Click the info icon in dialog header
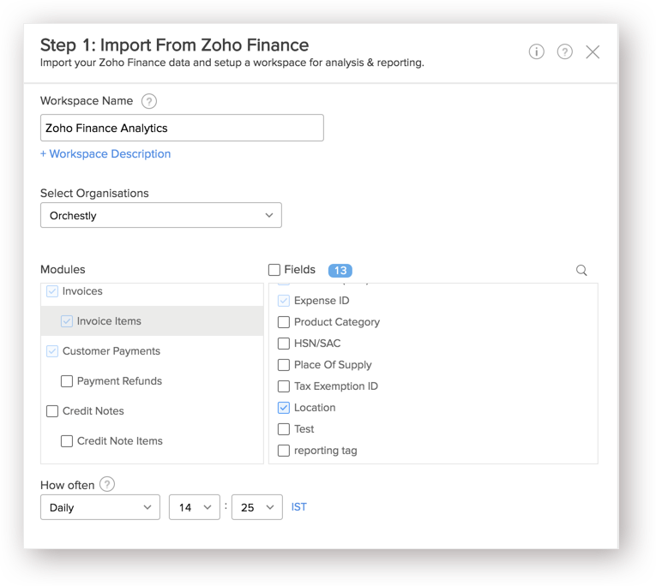The image size is (656, 586). point(536,51)
